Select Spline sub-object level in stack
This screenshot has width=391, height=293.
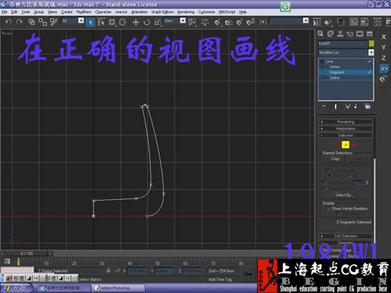click(x=335, y=77)
